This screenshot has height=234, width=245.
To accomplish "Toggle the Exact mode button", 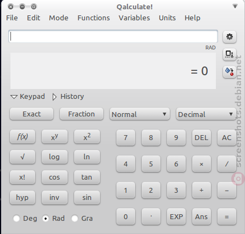I will click(31, 114).
